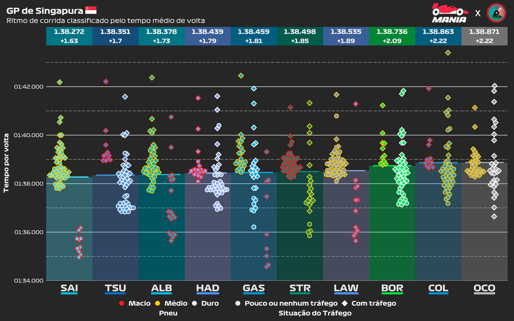Click the OCO driver label

[x=484, y=288]
